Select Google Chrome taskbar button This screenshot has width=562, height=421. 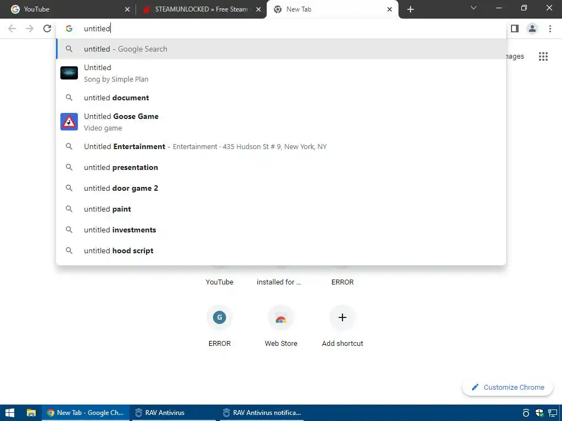pyautogui.click(x=86, y=413)
